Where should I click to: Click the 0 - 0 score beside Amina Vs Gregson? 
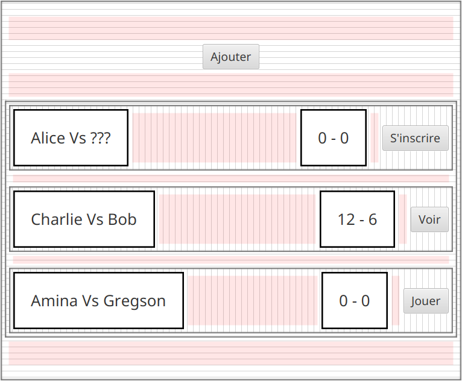(355, 301)
